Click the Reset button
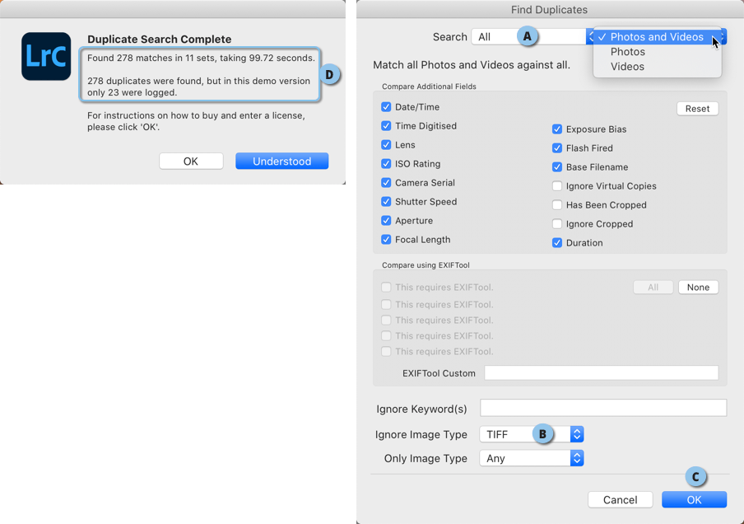744x524 pixels. tap(698, 109)
